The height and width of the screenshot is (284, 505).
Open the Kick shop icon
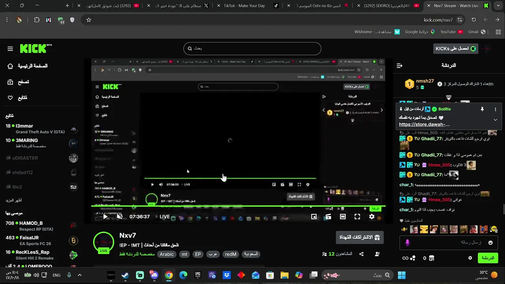click(x=432, y=258)
